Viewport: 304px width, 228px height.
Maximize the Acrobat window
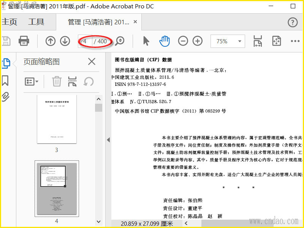click(293, 6)
